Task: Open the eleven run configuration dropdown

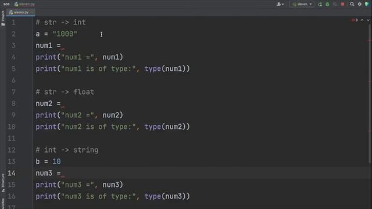Action: 302,4
